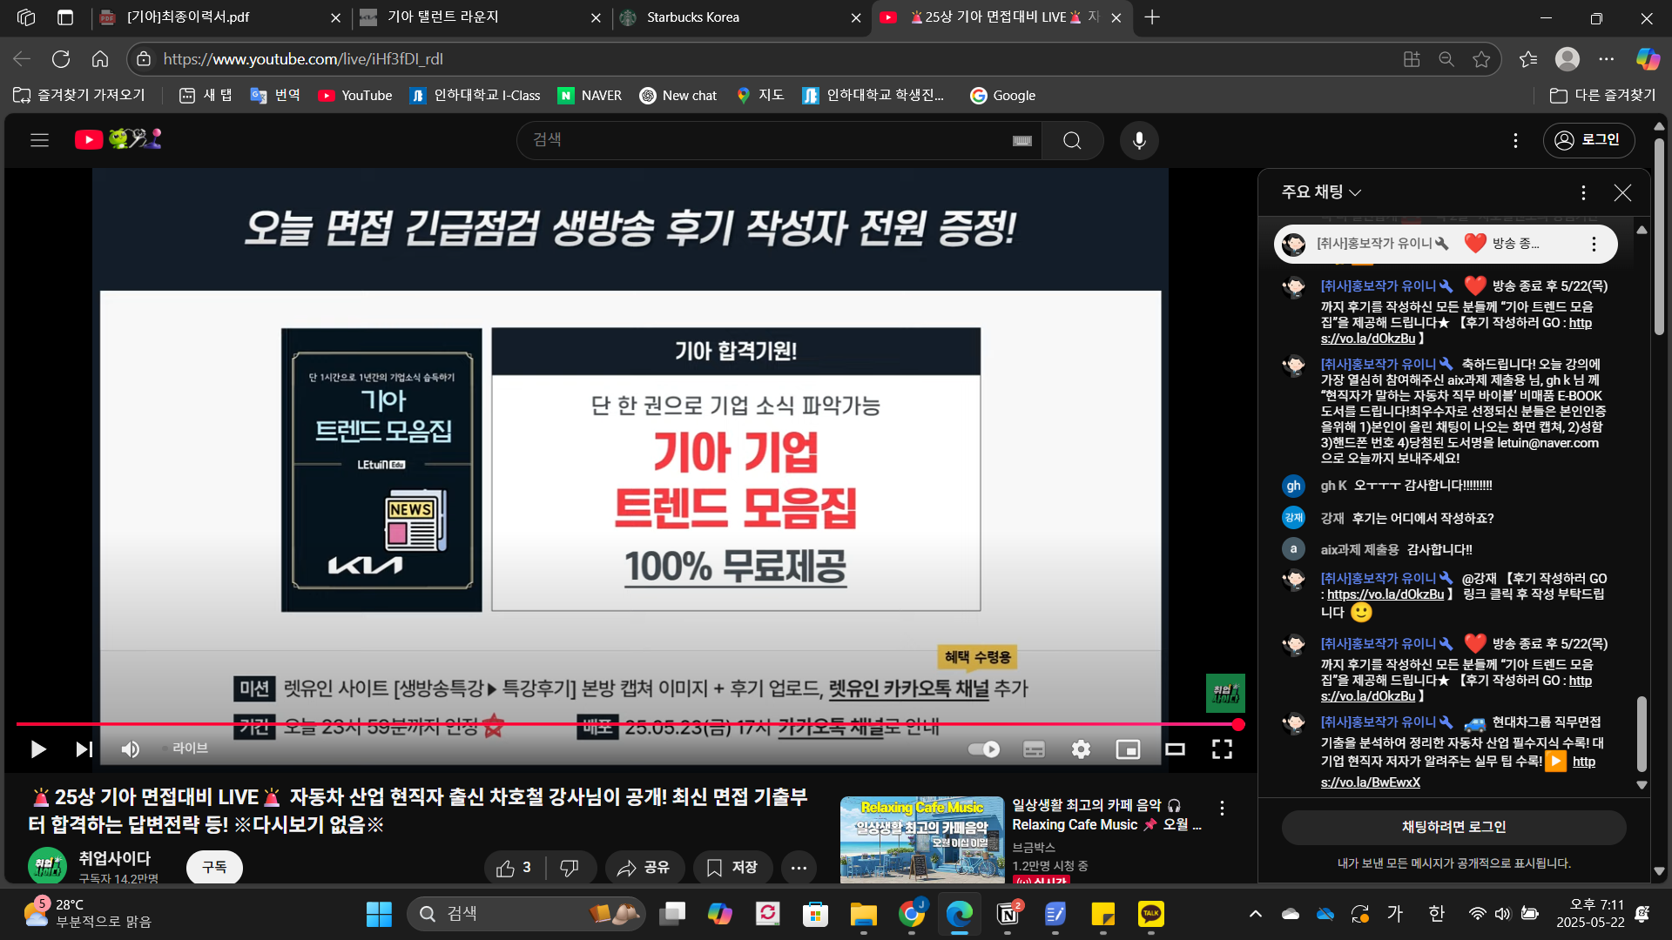Open the Google bookmark
This screenshot has width=1672, height=940.
[1003, 96]
